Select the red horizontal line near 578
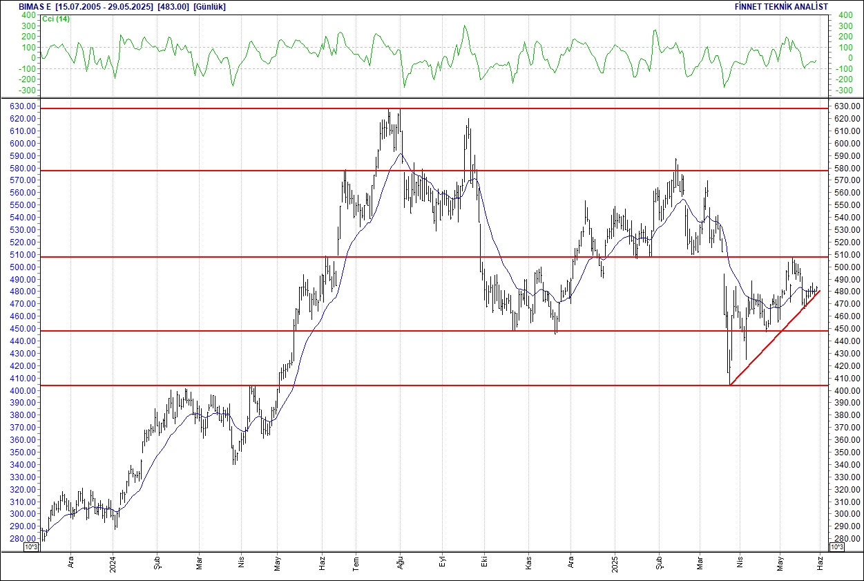 click(x=433, y=171)
